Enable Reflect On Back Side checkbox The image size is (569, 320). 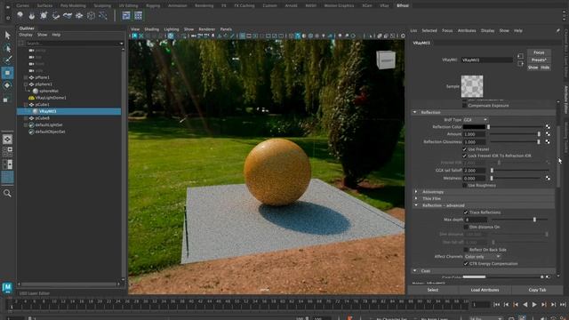(466, 250)
